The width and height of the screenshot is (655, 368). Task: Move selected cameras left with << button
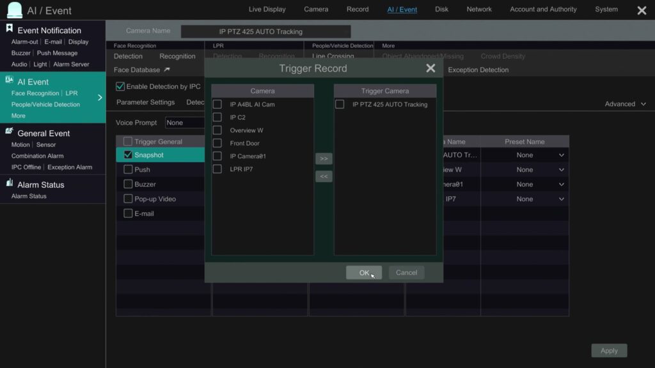pos(324,176)
